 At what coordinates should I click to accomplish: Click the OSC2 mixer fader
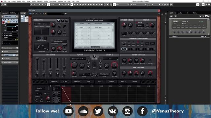44,60
